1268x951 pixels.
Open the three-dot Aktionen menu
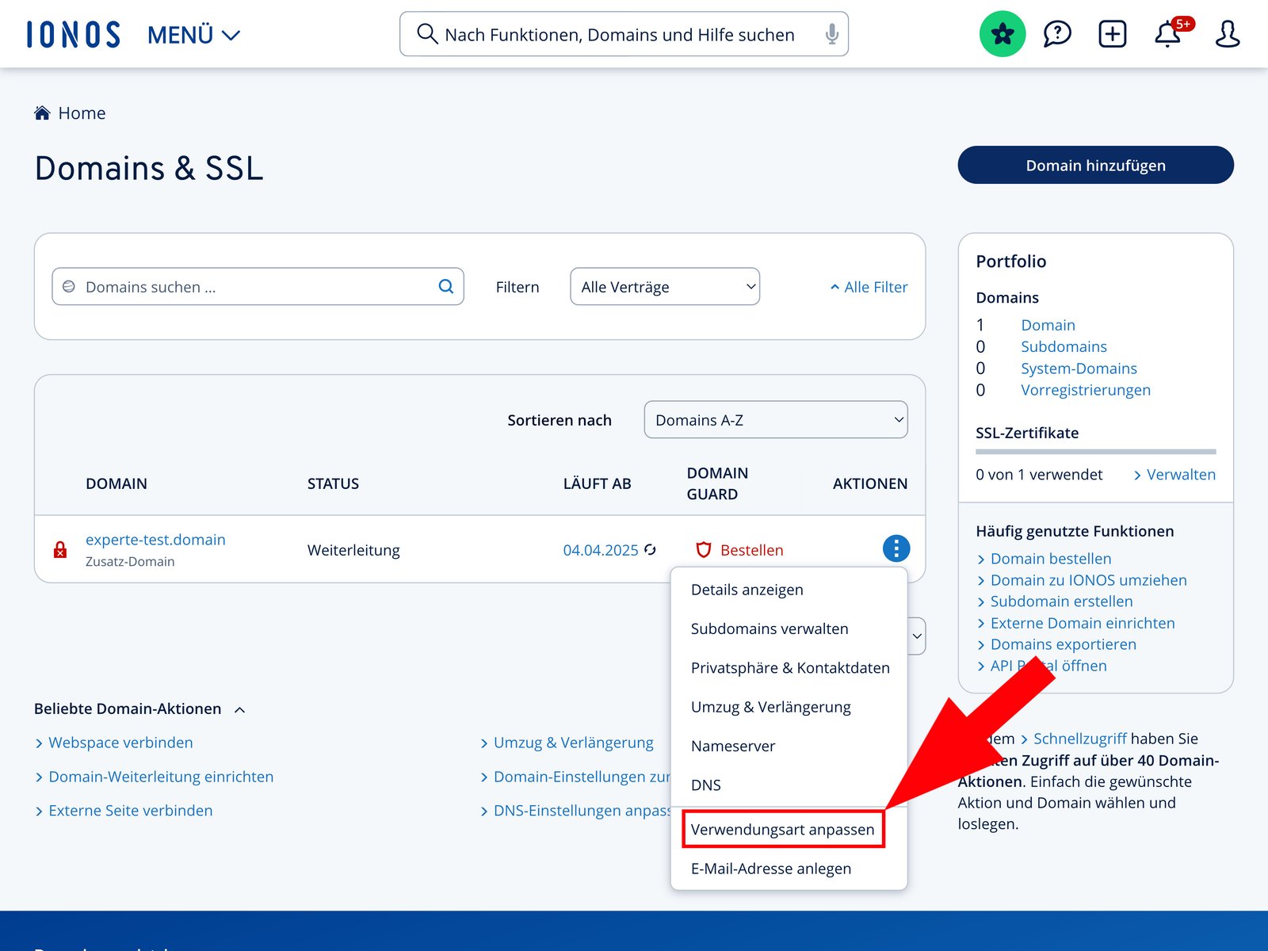[x=896, y=548]
